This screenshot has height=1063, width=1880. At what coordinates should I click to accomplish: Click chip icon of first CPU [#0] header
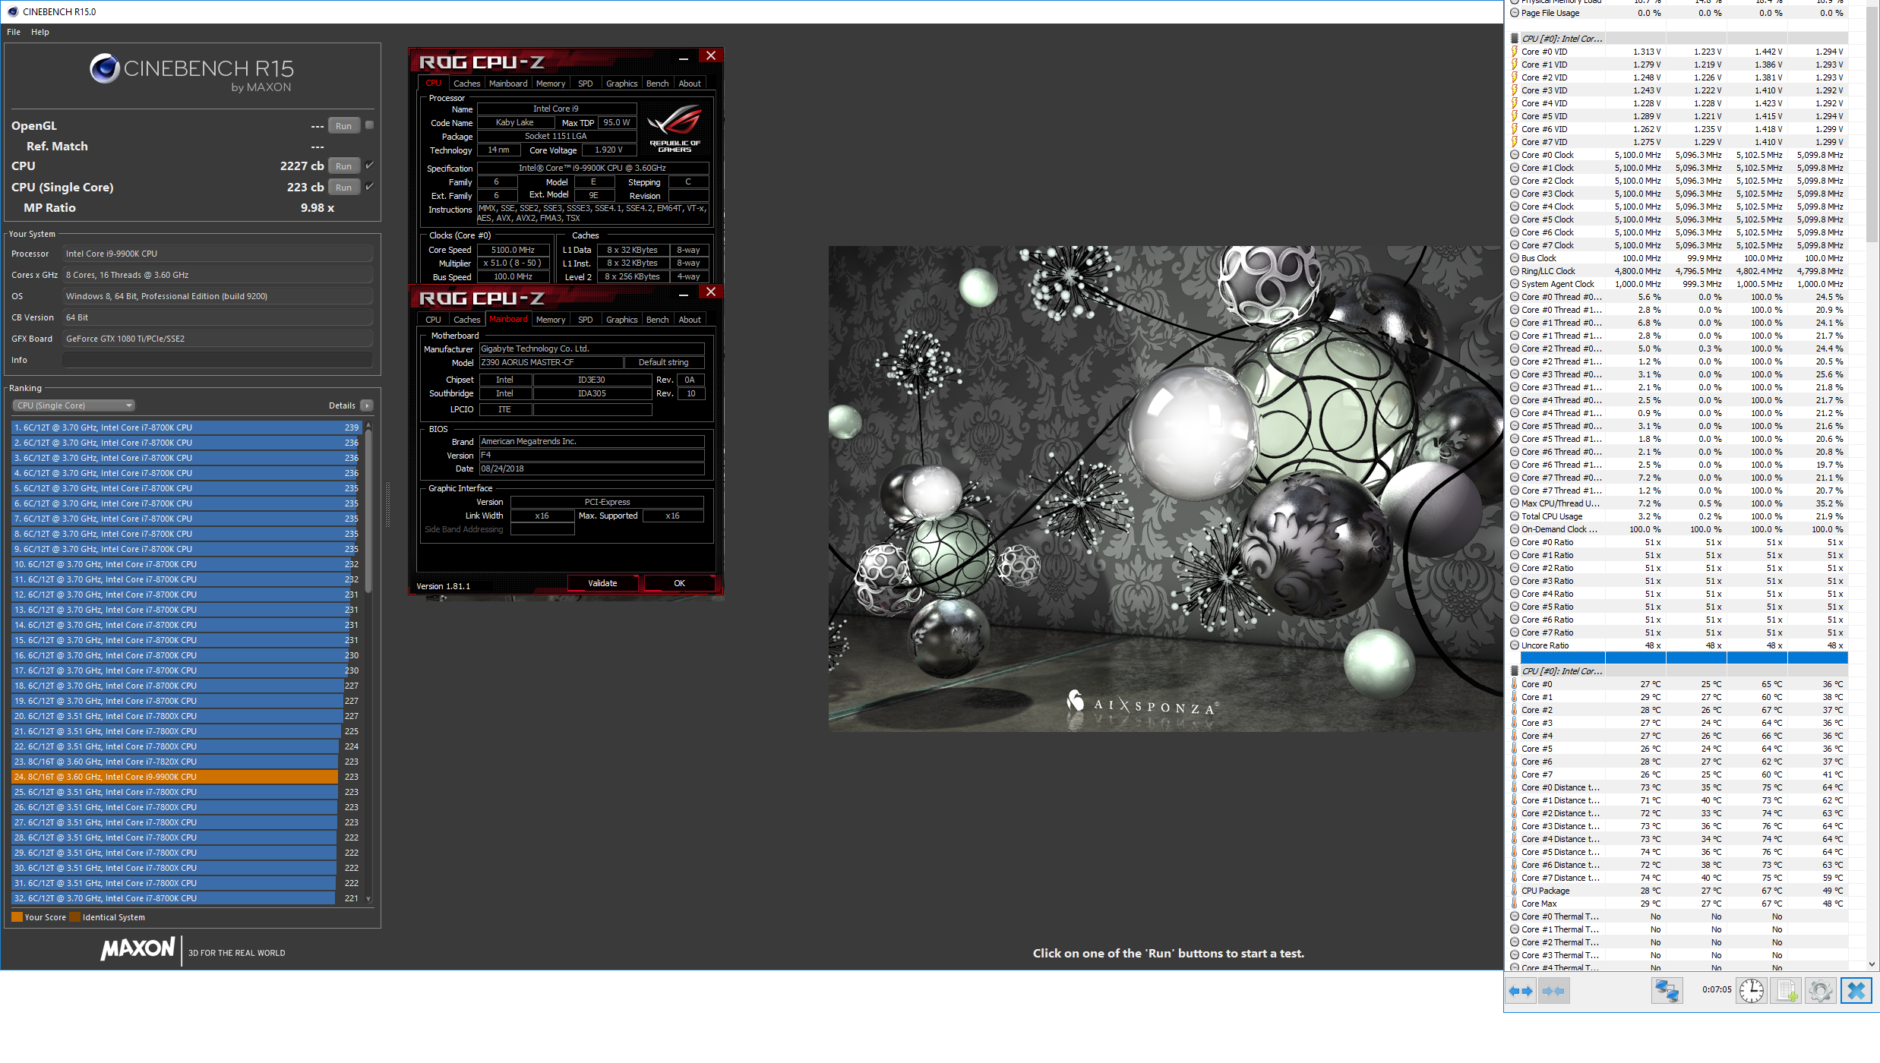(x=1514, y=39)
